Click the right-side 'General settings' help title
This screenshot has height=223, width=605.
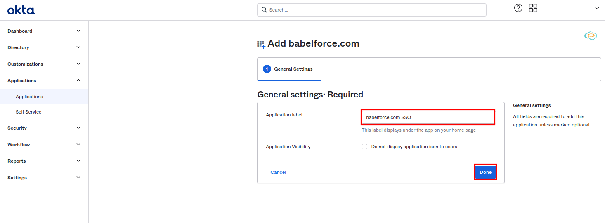532,105
